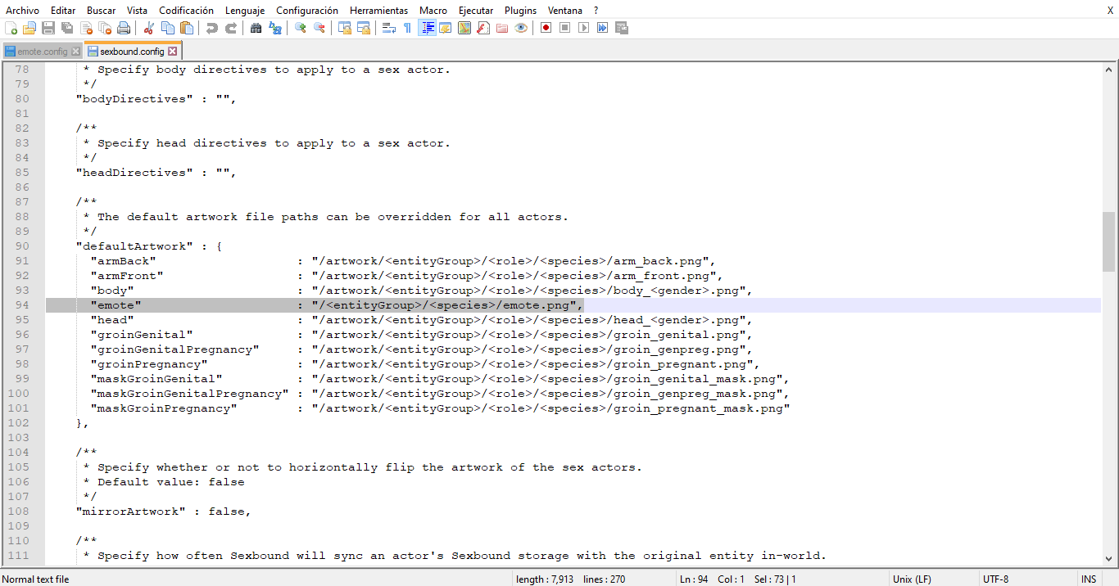Viewport: 1119px width, 586px height.
Task: Open the Ventana menu
Action: (565, 10)
